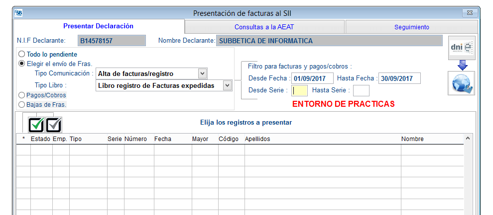The width and height of the screenshot is (493, 215).
Task: Select 'Elegir el envío de Fras.' radio button
Action: [21, 63]
